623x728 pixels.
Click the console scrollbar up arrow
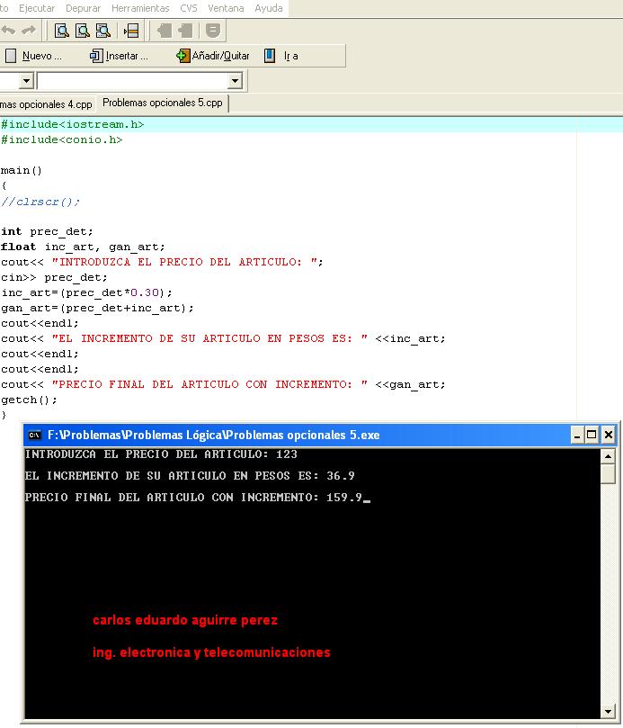pyautogui.click(x=608, y=456)
